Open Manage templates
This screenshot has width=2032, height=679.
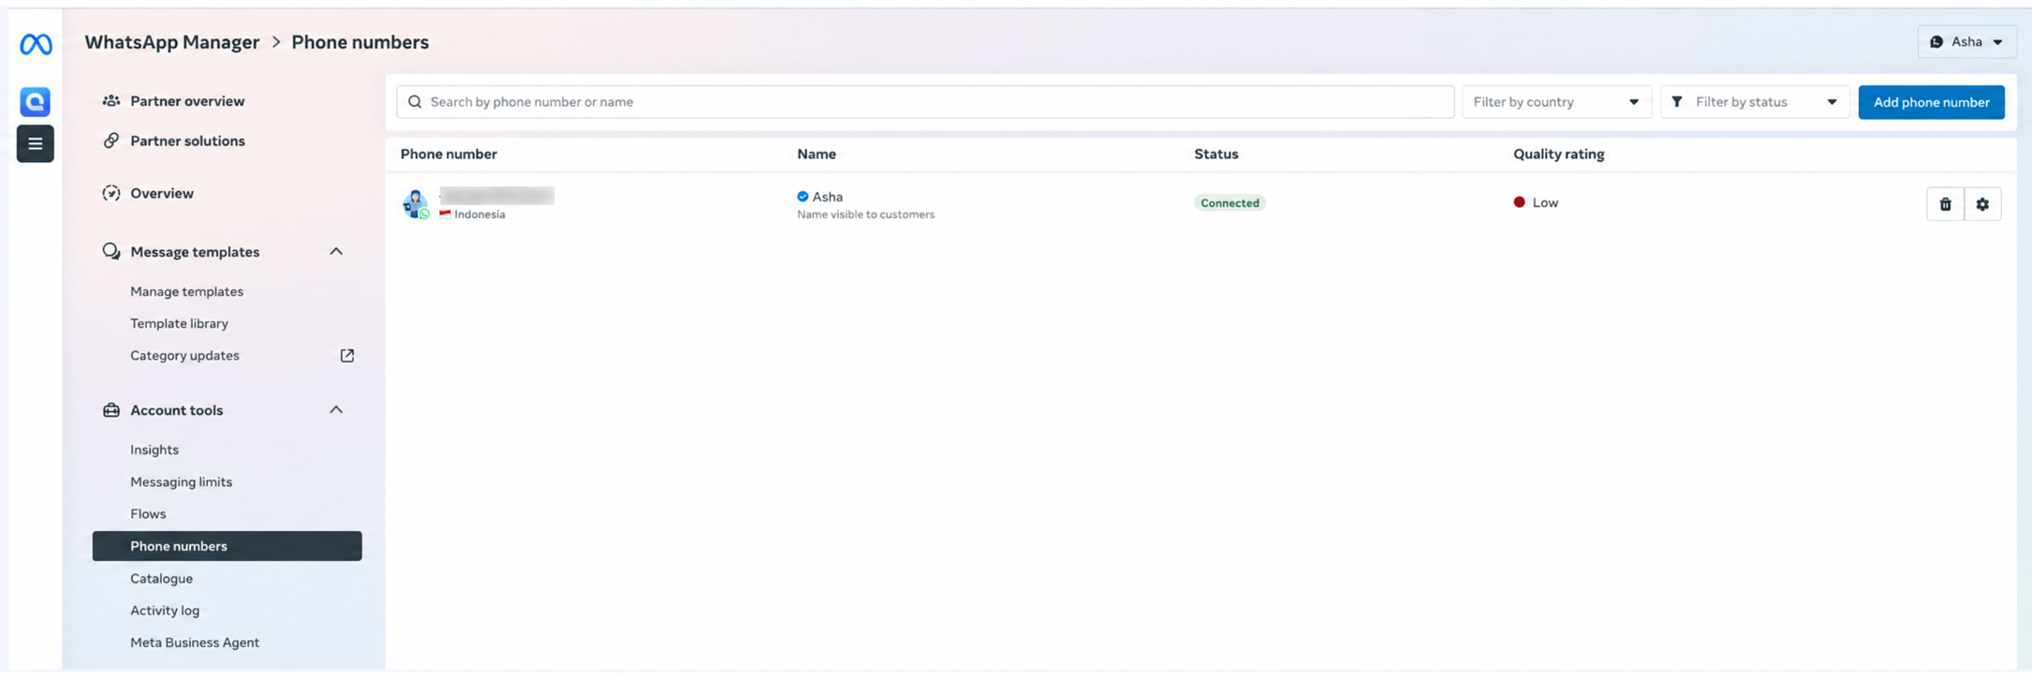pyautogui.click(x=186, y=291)
